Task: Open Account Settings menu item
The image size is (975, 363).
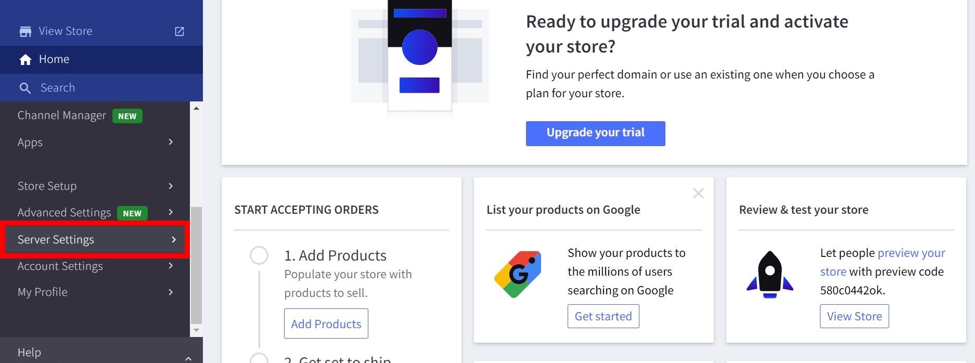Action: tap(60, 266)
